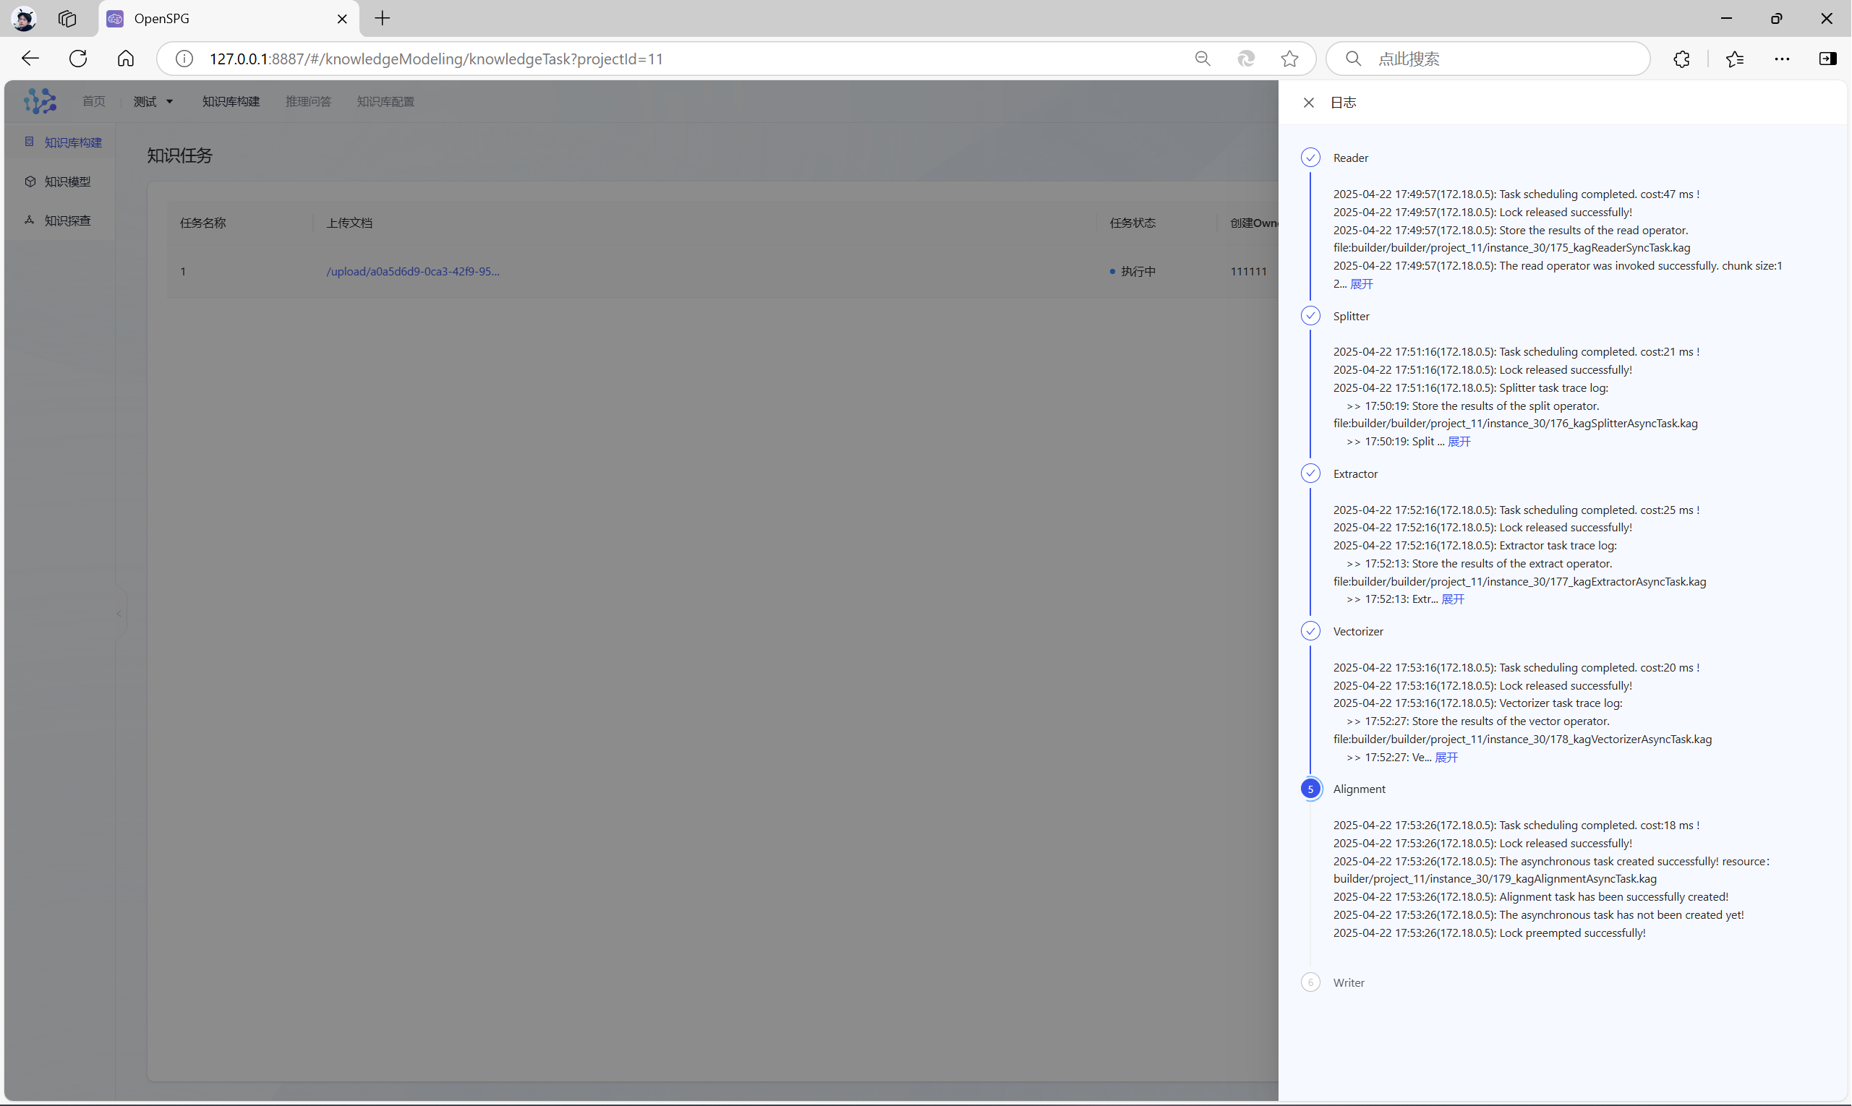Screen dimensions: 1852x1106
Task: Click the Vectorizer step checkmark icon
Action: click(1310, 631)
